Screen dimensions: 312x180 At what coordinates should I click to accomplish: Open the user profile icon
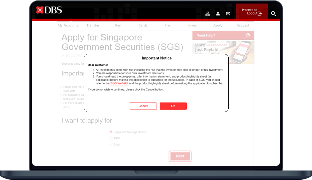pos(218,14)
